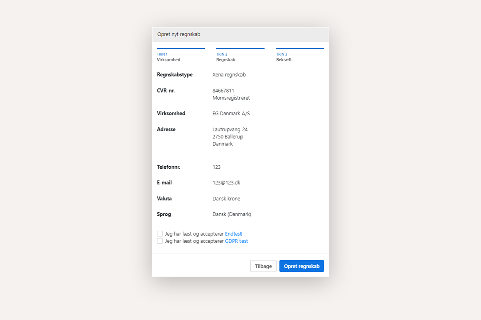Select the company name EG Danmark A/S
This screenshot has height=320, width=481.
[x=231, y=114]
